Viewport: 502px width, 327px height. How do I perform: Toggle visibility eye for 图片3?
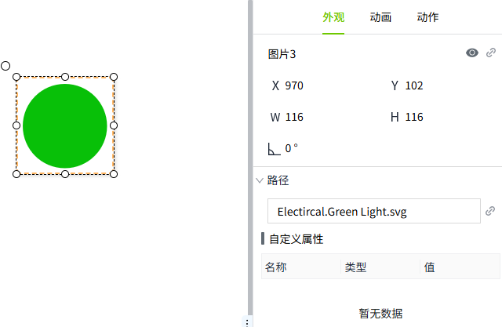pyautogui.click(x=472, y=53)
